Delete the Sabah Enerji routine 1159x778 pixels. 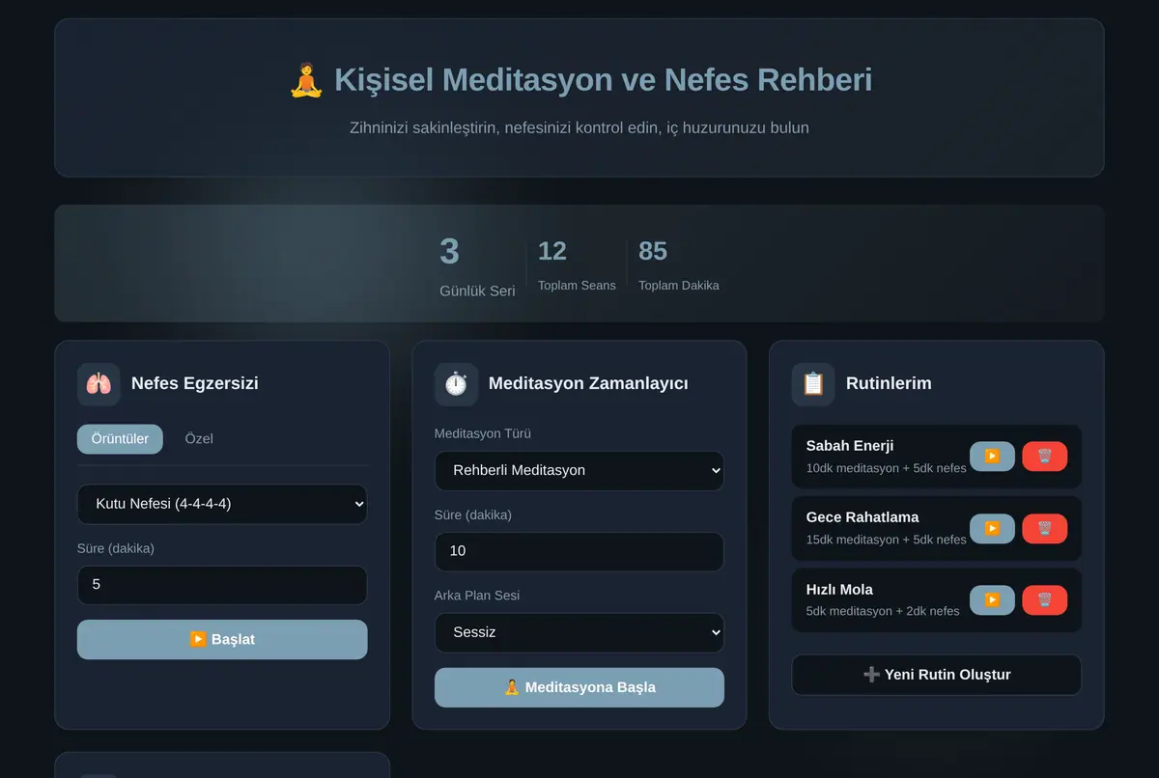coord(1044,457)
